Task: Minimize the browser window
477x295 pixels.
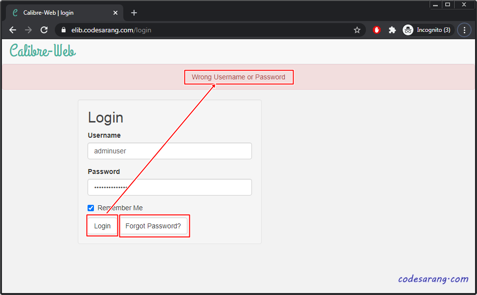Action: [435, 4]
